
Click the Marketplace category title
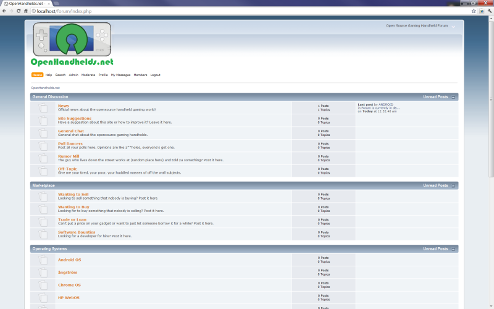(x=43, y=186)
